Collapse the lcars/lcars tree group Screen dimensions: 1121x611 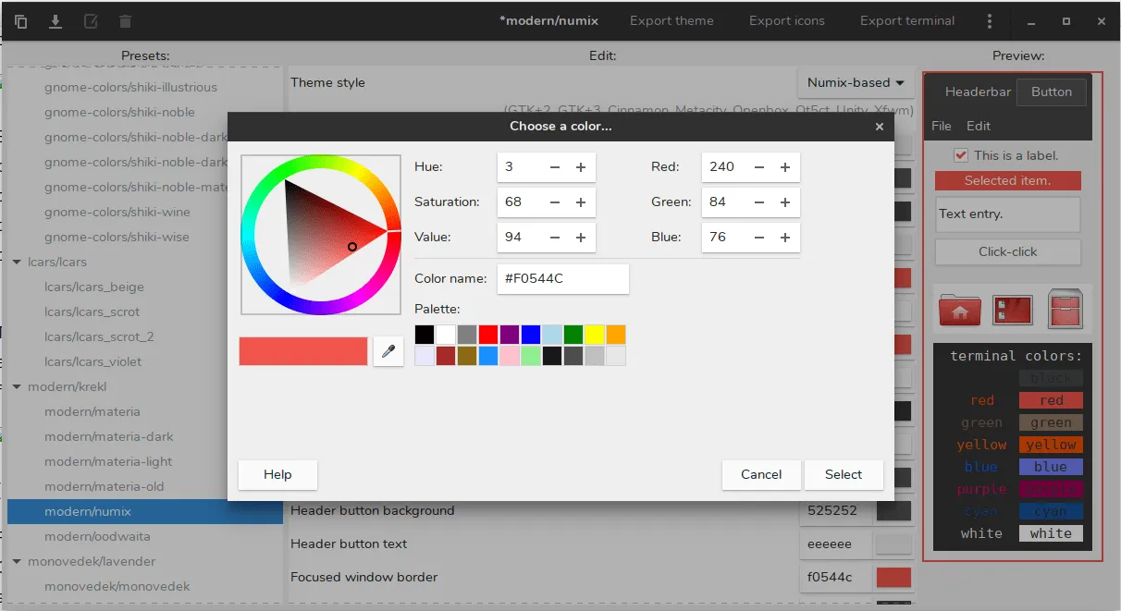[x=17, y=262]
